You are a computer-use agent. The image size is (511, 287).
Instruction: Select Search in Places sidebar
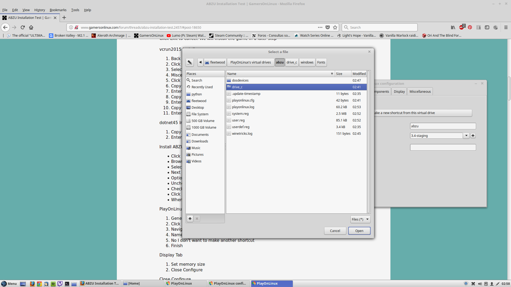205,80
